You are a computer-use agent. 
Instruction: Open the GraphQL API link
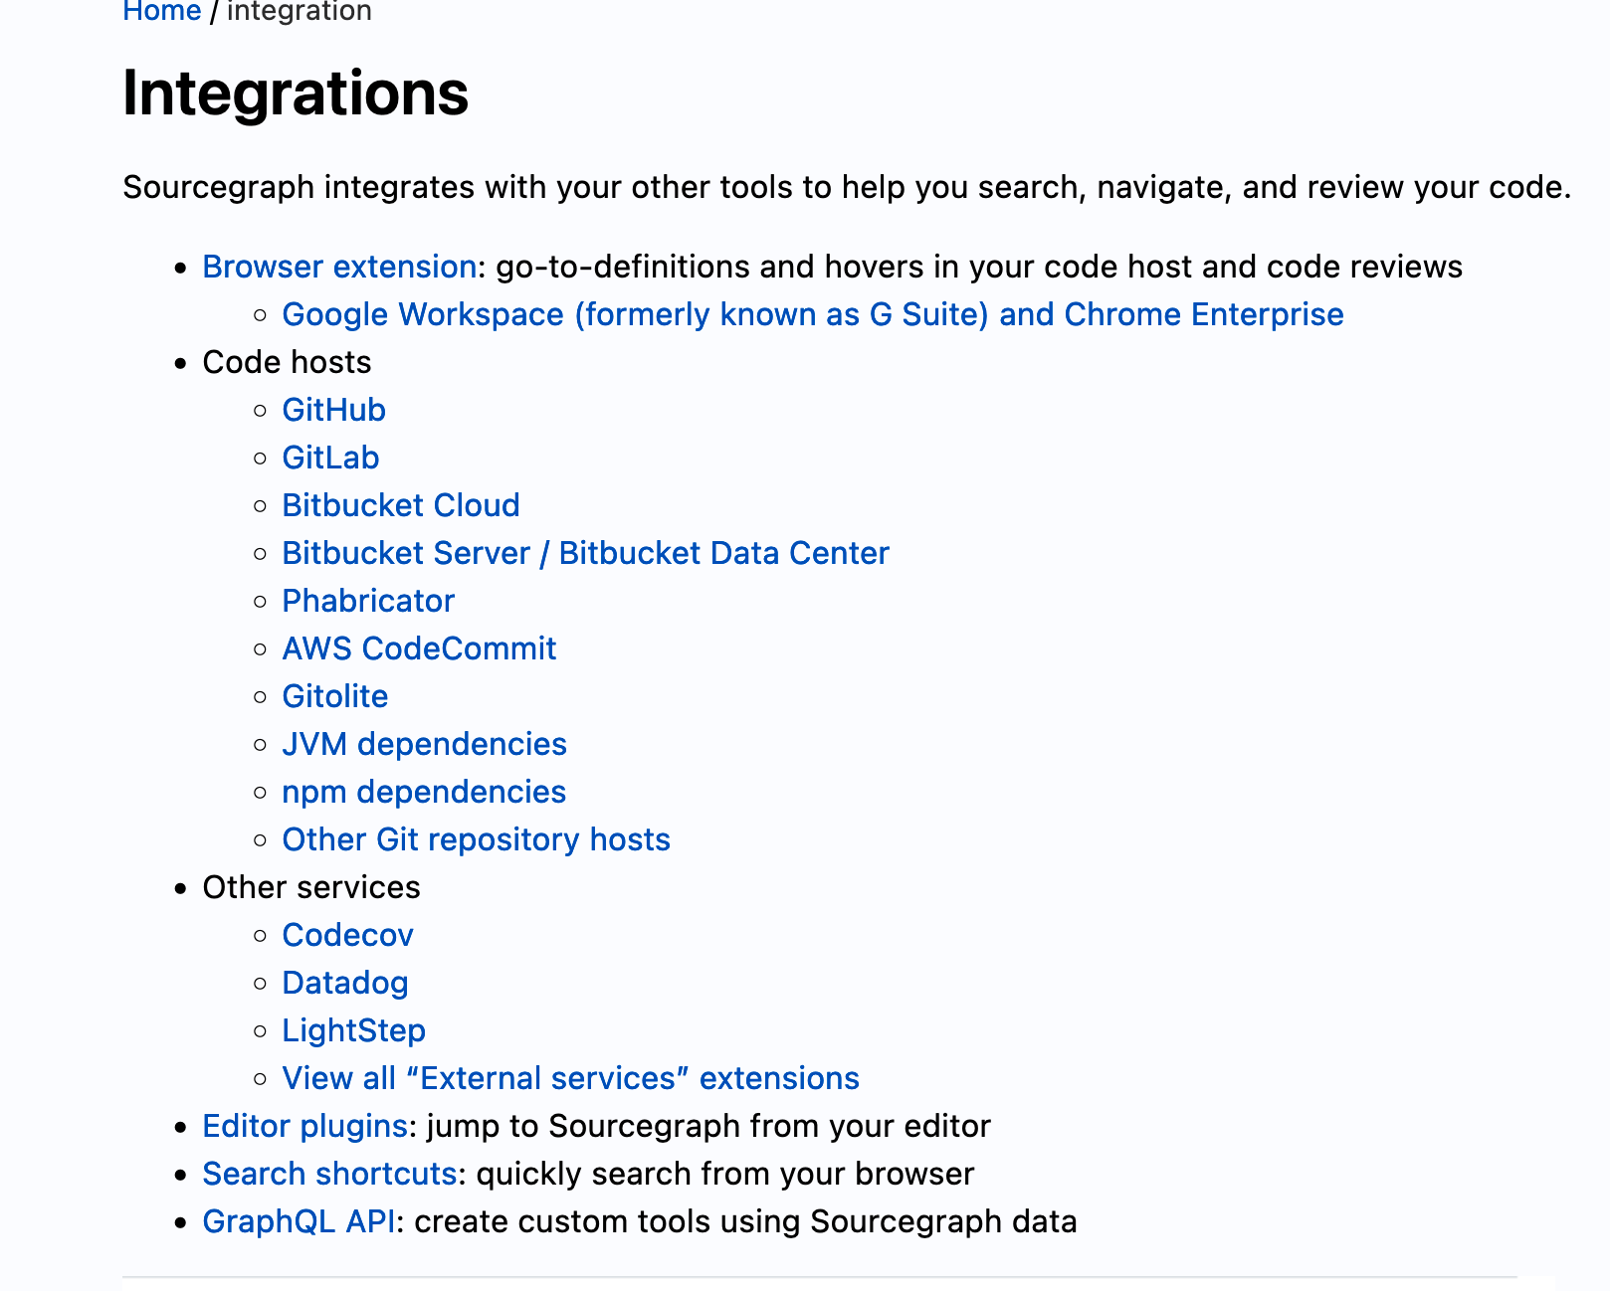point(299,1221)
